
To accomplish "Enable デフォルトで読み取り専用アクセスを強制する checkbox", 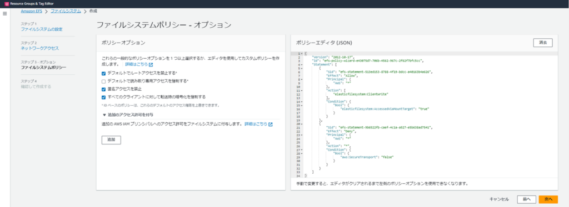I will click(x=104, y=81).
